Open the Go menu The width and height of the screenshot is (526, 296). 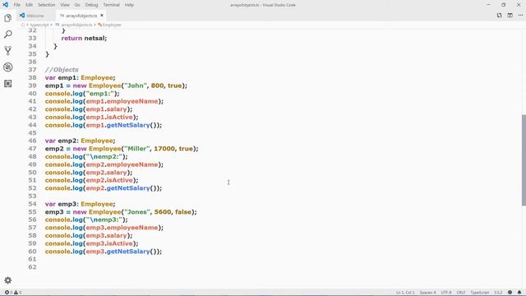[77, 5]
